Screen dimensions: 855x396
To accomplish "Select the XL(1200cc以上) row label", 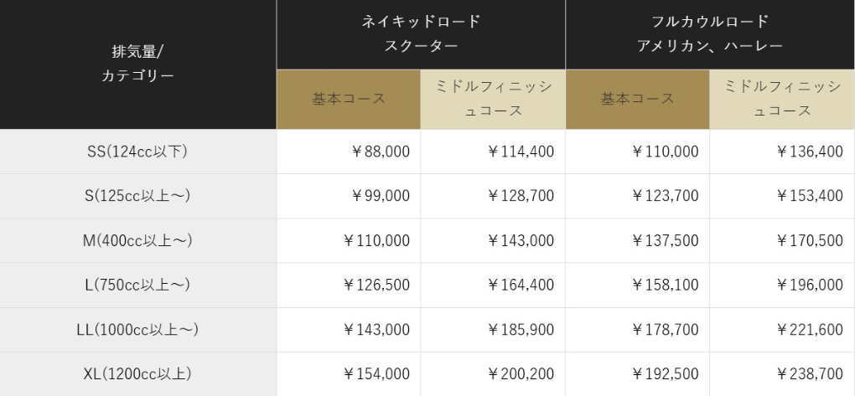I will pos(137,374).
